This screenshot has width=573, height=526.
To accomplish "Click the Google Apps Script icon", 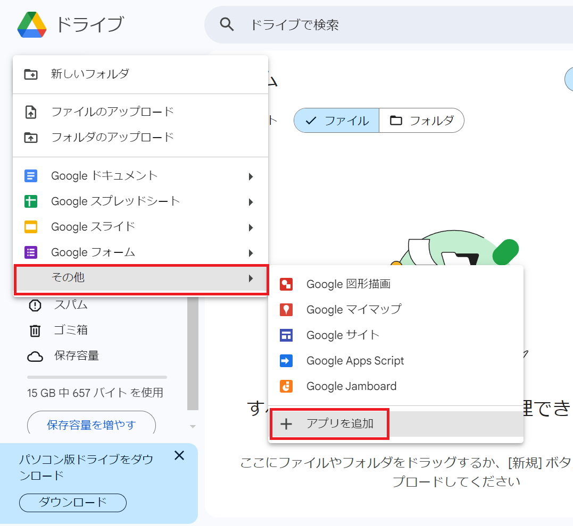I will 287,361.
